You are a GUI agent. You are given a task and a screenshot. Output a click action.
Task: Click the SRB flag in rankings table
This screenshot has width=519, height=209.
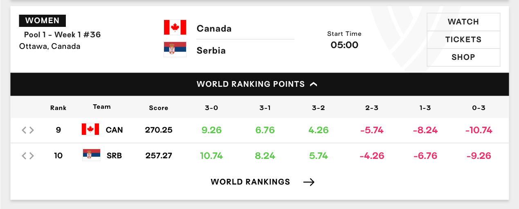pyautogui.click(x=91, y=155)
